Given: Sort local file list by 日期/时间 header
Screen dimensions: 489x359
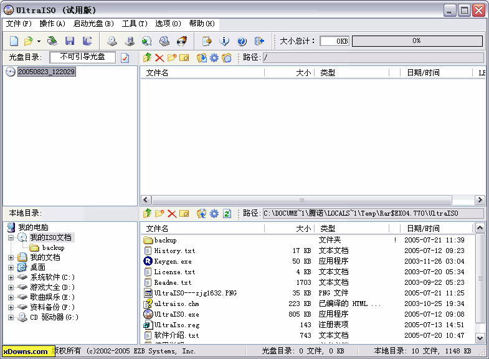Looking at the screenshot, I should click(436, 229).
